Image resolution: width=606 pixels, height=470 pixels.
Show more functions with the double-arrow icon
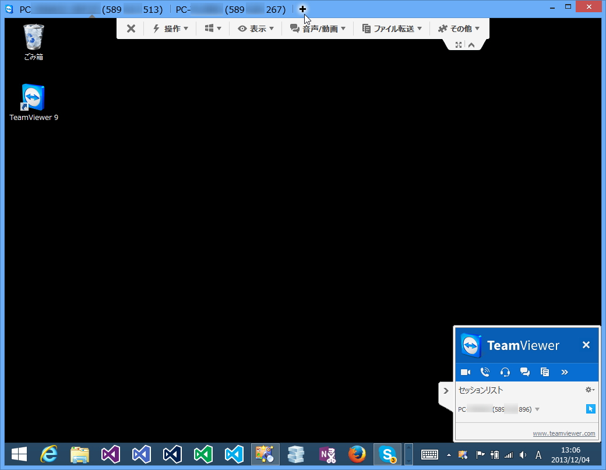coord(564,372)
